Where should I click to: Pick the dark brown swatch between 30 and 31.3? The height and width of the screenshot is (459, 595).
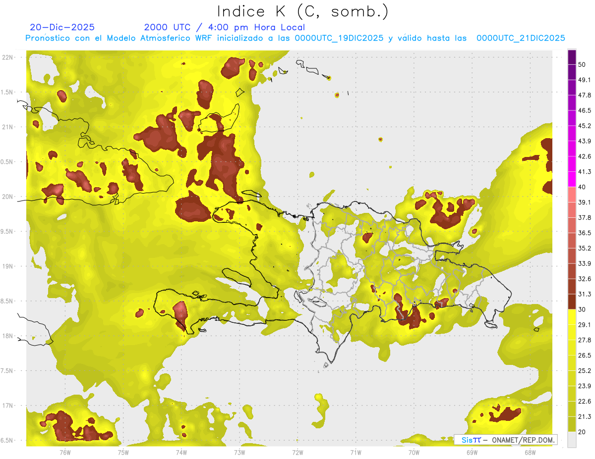pyautogui.click(x=572, y=302)
